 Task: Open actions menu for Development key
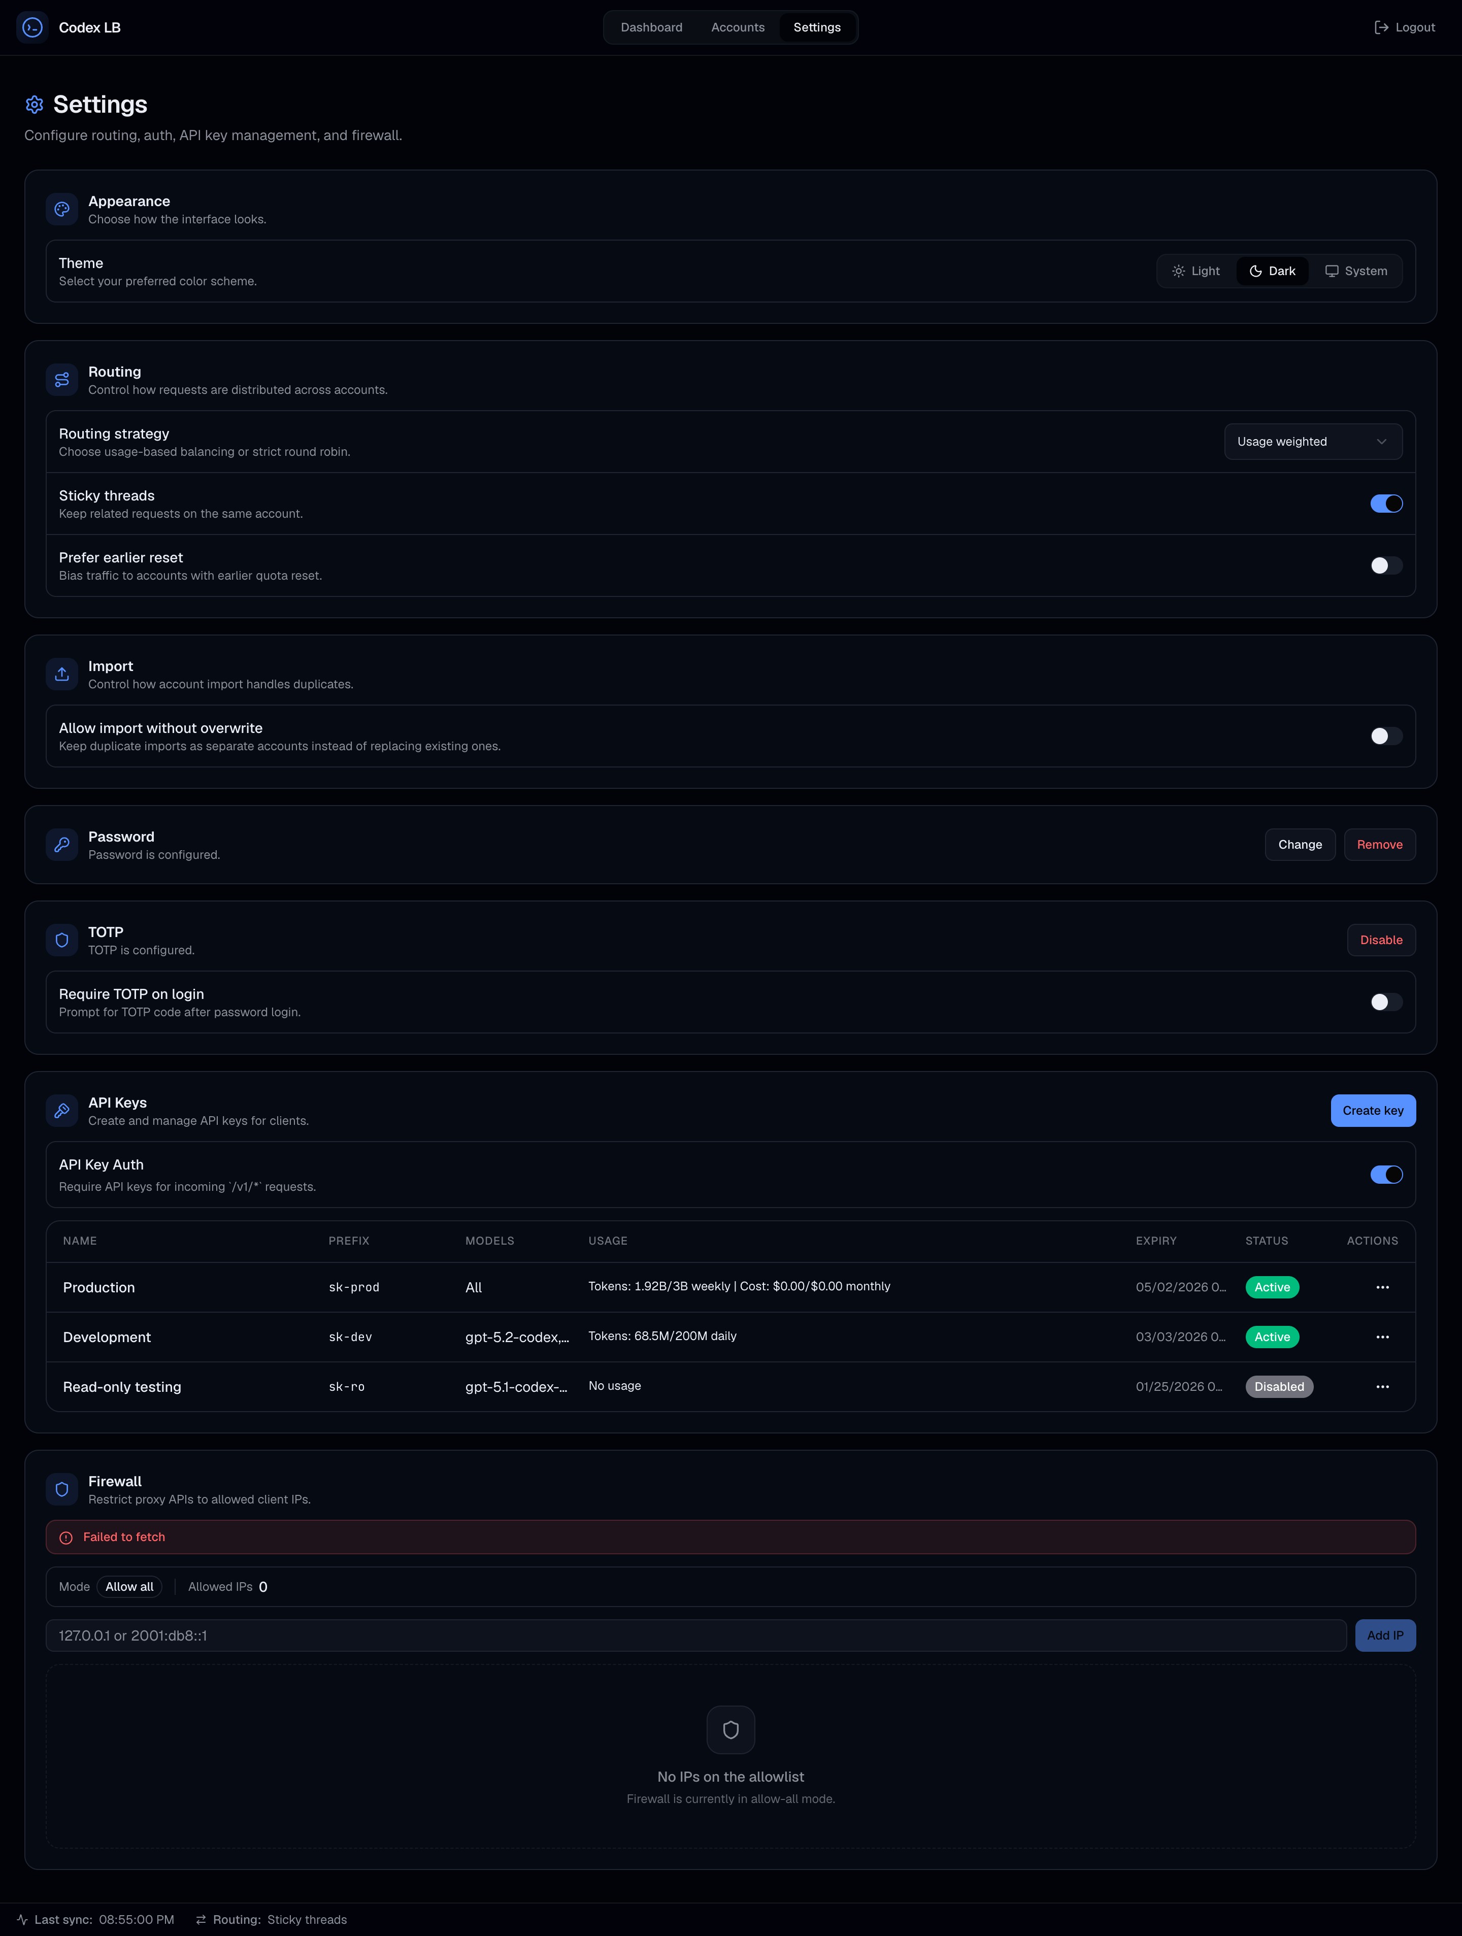coord(1382,1338)
